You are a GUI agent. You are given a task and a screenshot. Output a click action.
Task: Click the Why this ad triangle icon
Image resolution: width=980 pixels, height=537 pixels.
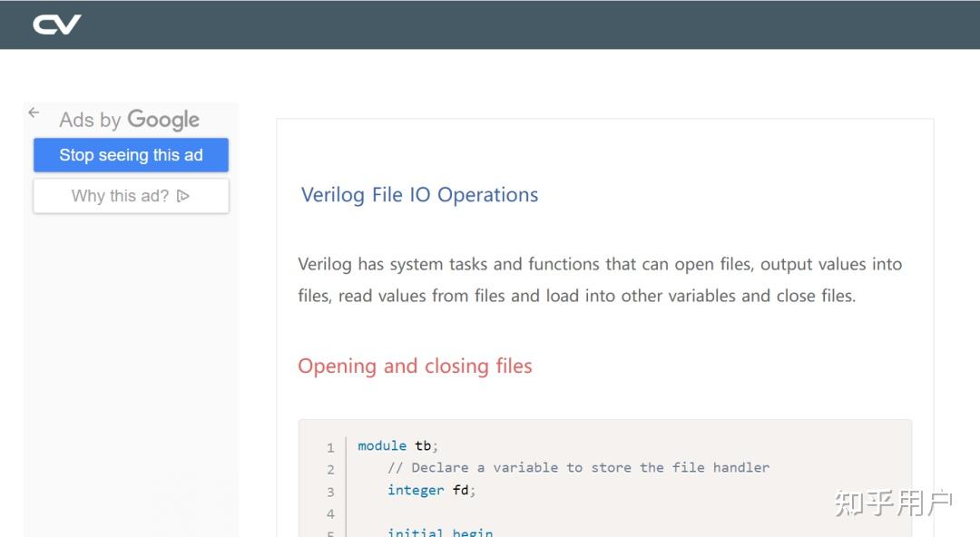183,196
